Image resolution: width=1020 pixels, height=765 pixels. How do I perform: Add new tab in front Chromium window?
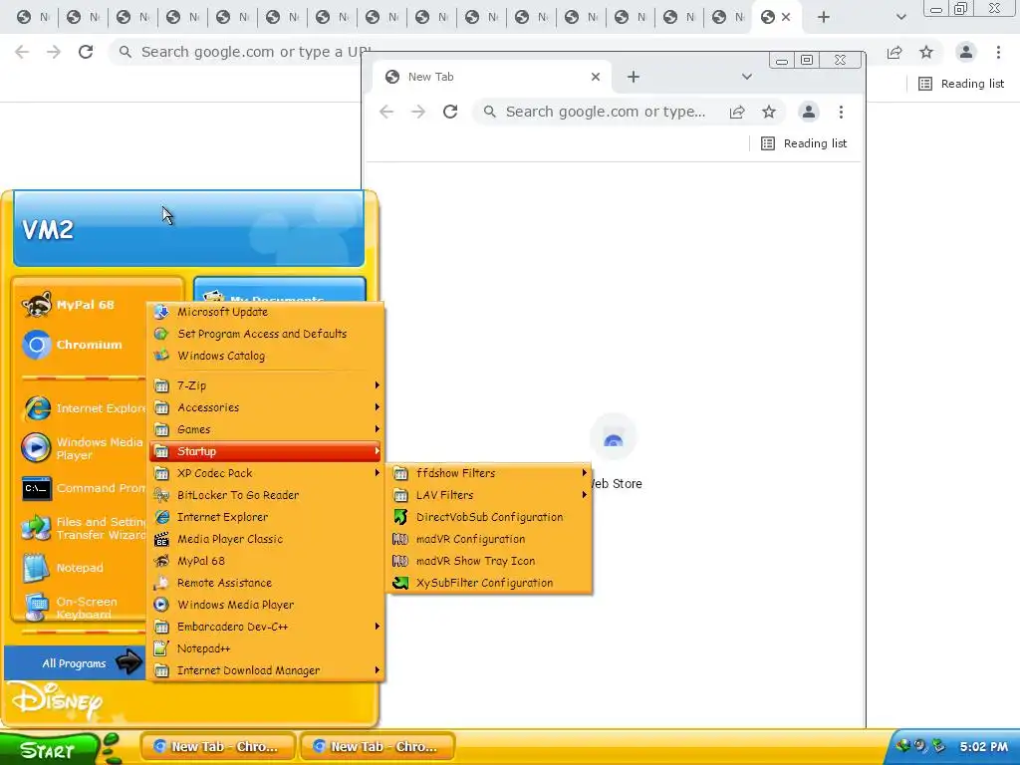[633, 77]
